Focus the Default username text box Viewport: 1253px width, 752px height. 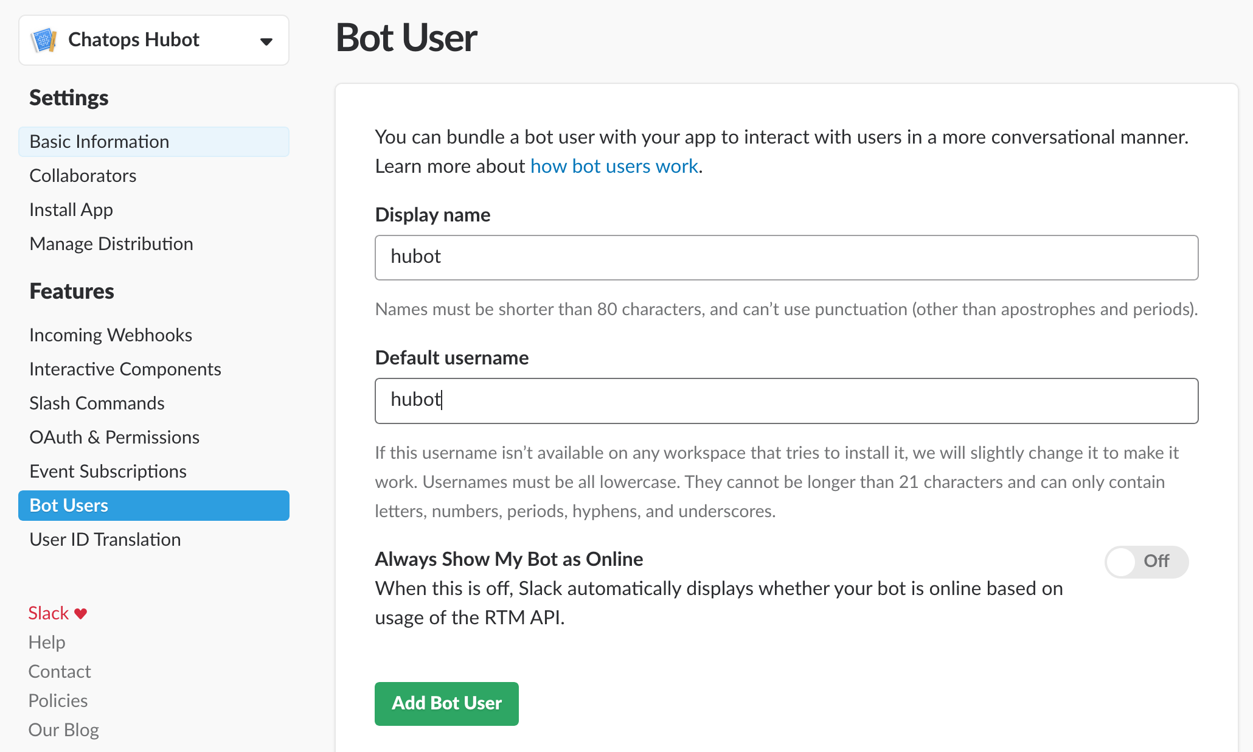click(786, 400)
